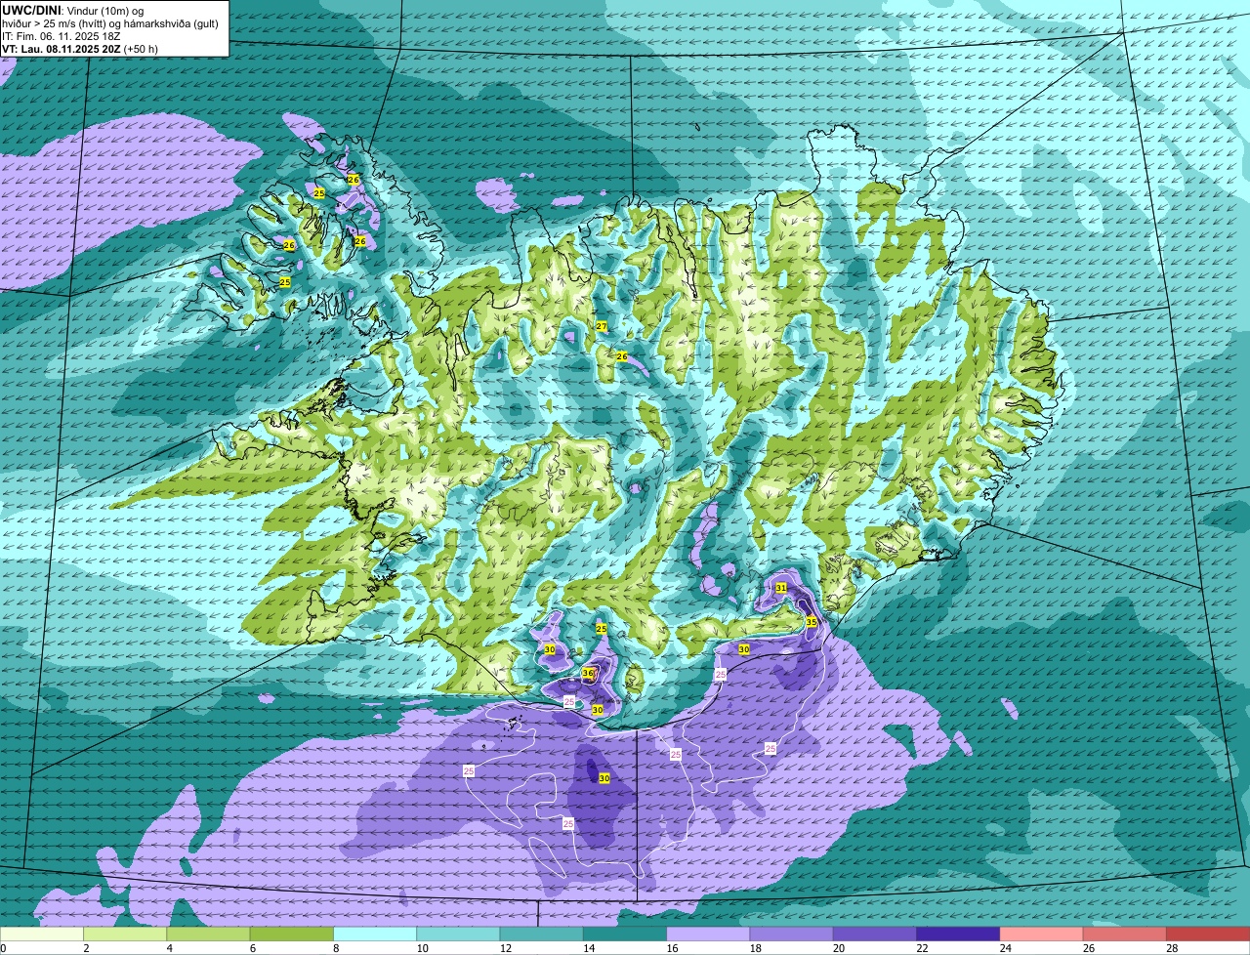Click the light green 2–4 m/s legend swatch

tap(125, 934)
